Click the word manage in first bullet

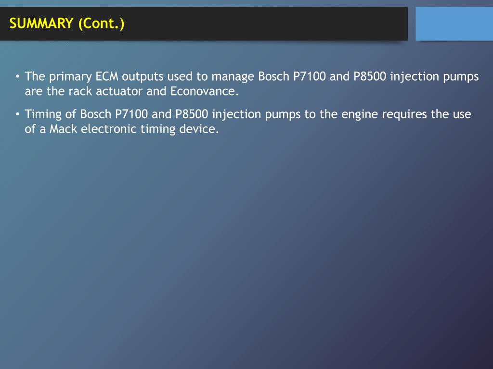[233, 77]
